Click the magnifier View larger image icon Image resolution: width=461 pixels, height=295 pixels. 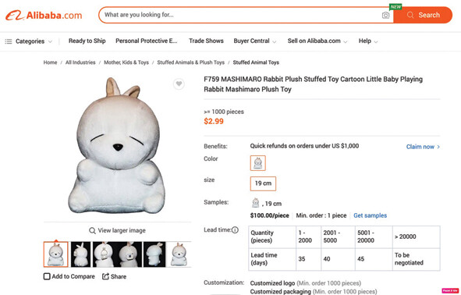92,230
